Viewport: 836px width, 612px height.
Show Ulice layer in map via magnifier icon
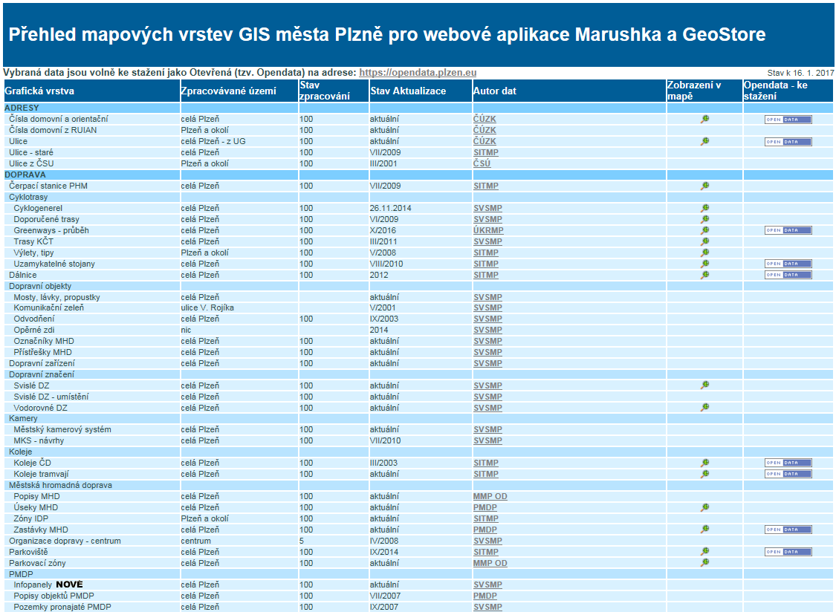pyautogui.click(x=705, y=141)
